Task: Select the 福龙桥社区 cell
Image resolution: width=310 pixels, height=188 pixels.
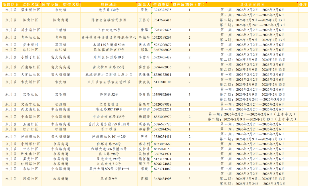Action: point(30,10)
